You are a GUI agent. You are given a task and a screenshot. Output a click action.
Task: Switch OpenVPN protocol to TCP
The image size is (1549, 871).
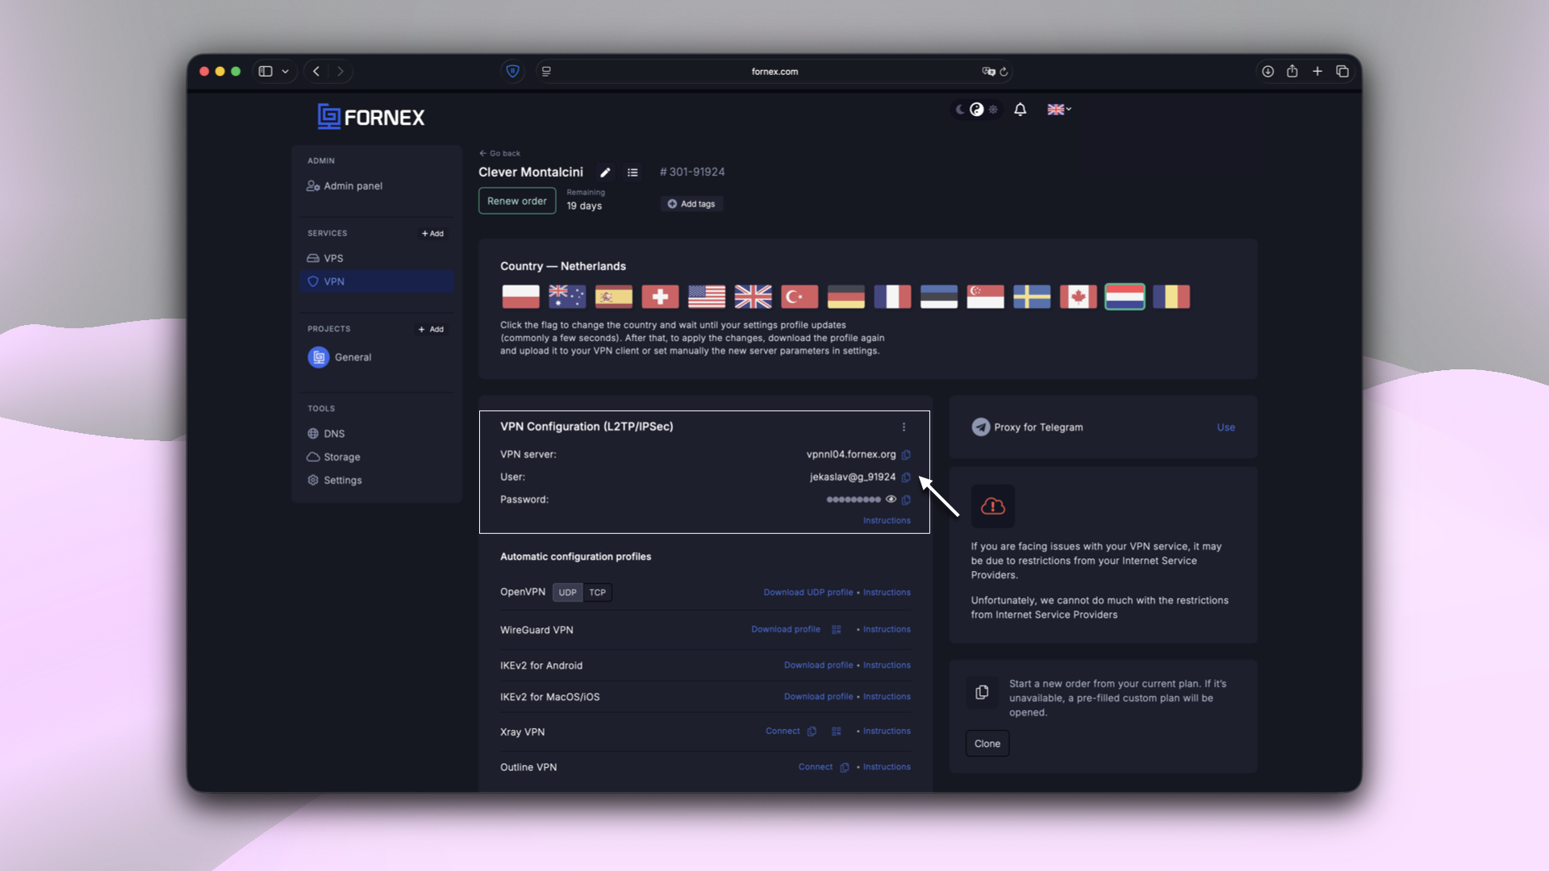click(x=597, y=592)
